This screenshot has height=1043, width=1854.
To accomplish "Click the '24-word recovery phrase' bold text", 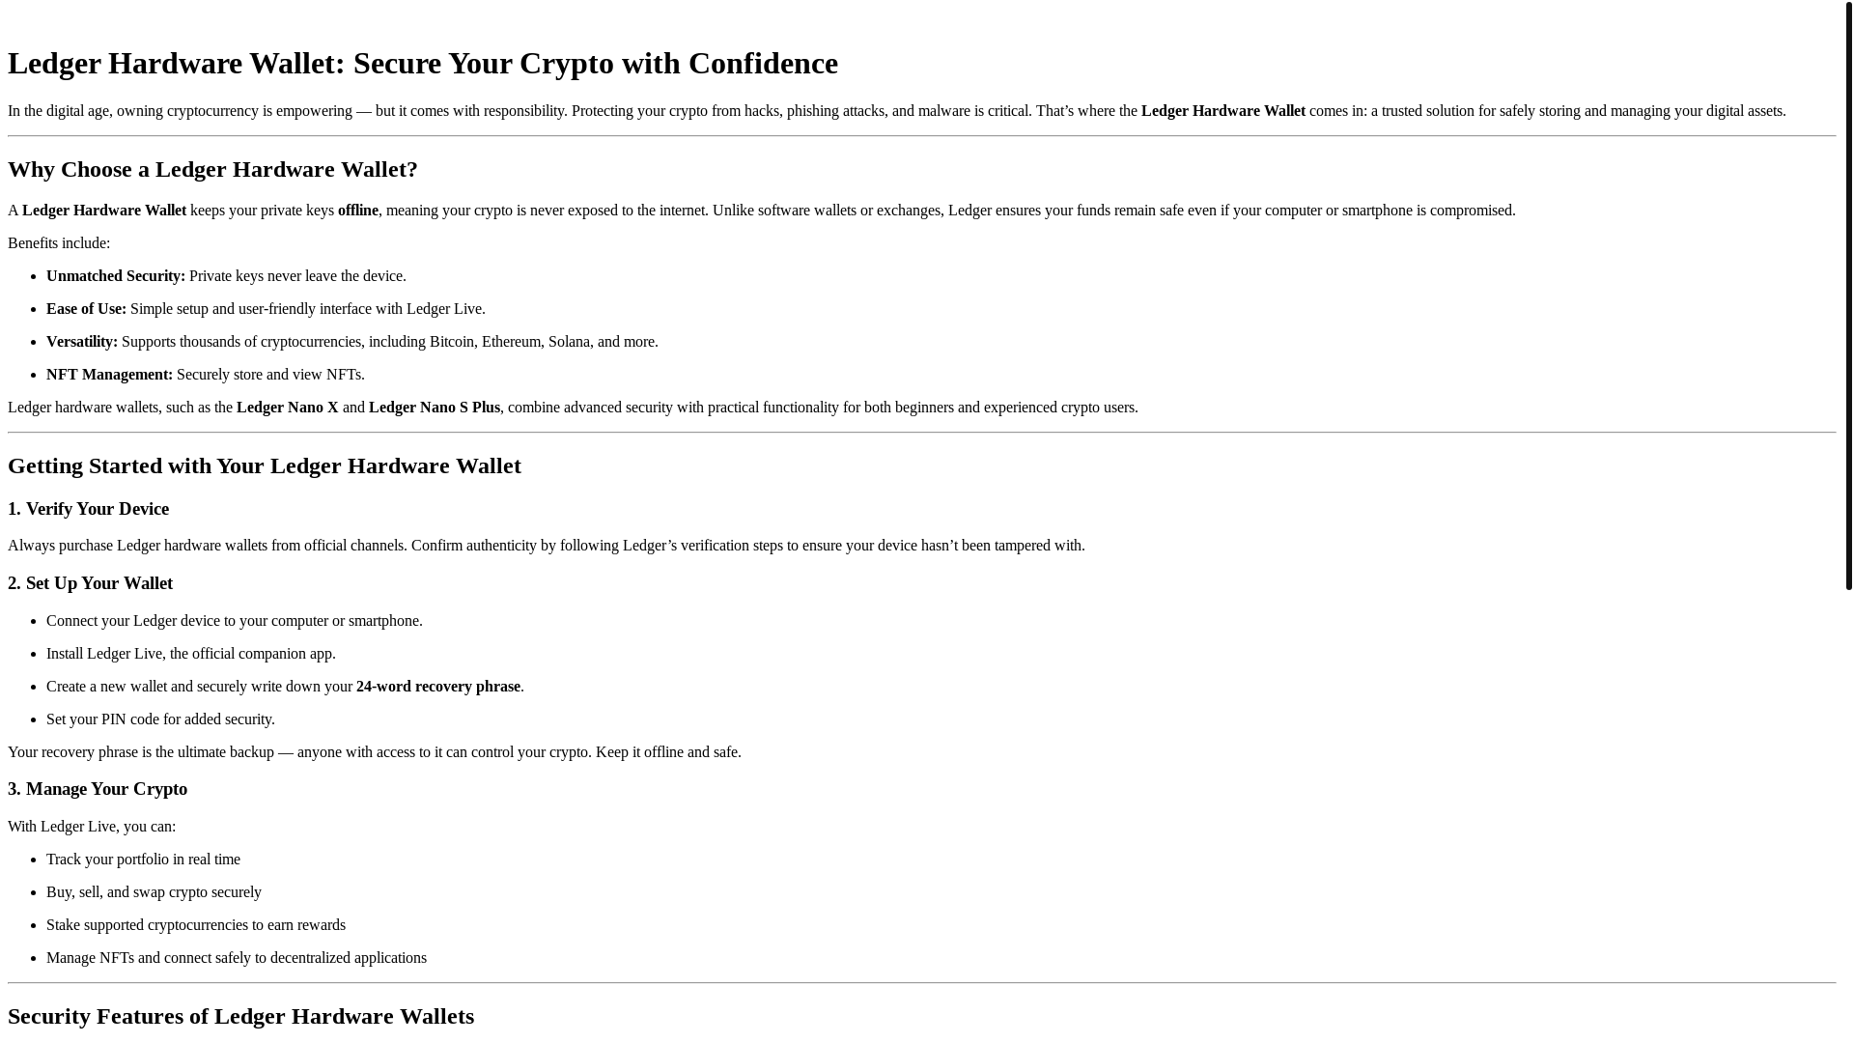I will (438, 687).
